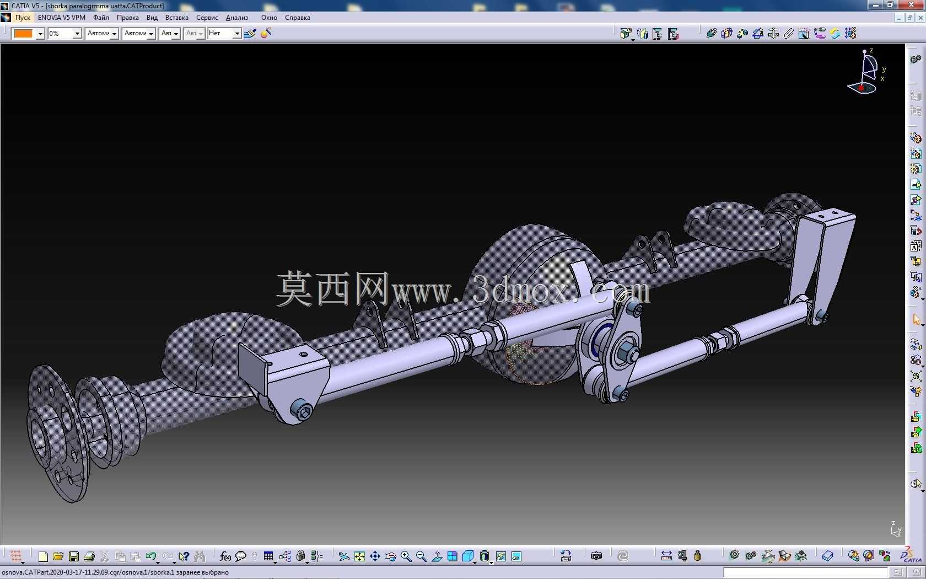
Task: Click the power input command field
Action: [805, 572]
